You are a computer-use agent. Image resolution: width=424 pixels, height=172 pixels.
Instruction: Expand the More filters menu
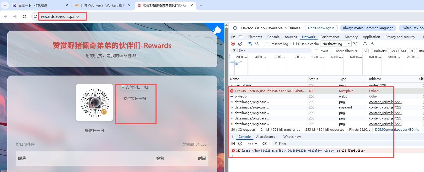pyautogui.click(x=347, y=51)
